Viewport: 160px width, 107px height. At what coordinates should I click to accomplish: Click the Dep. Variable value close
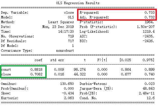coord(69,13)
